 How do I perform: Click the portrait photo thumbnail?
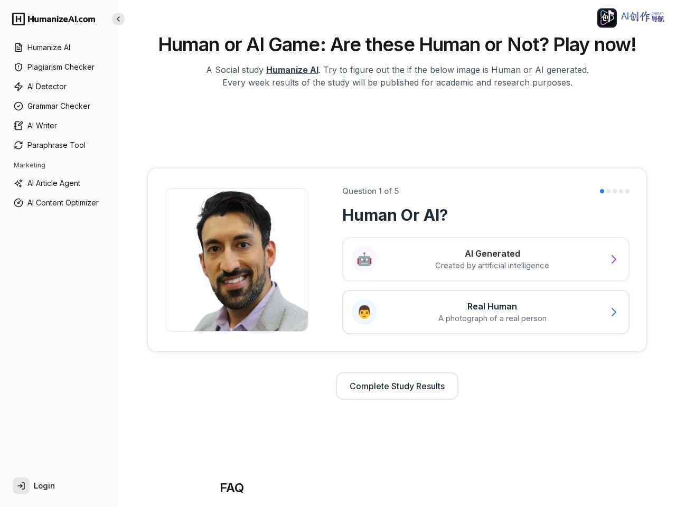click(x=237, y=260)
